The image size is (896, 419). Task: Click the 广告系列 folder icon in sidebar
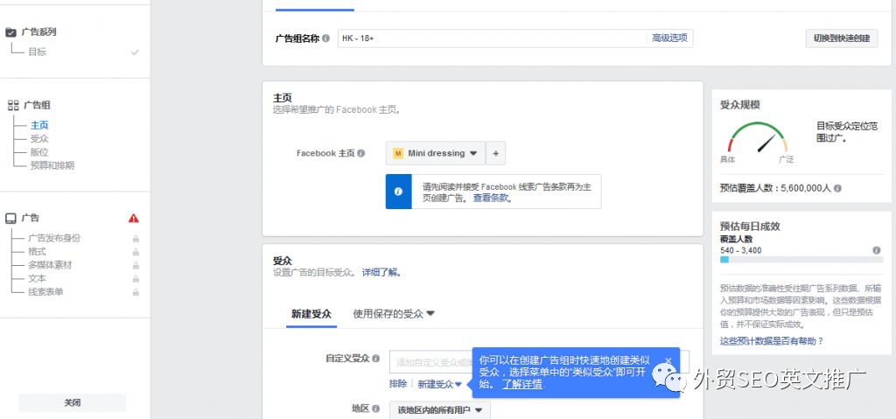pos(10,32)
